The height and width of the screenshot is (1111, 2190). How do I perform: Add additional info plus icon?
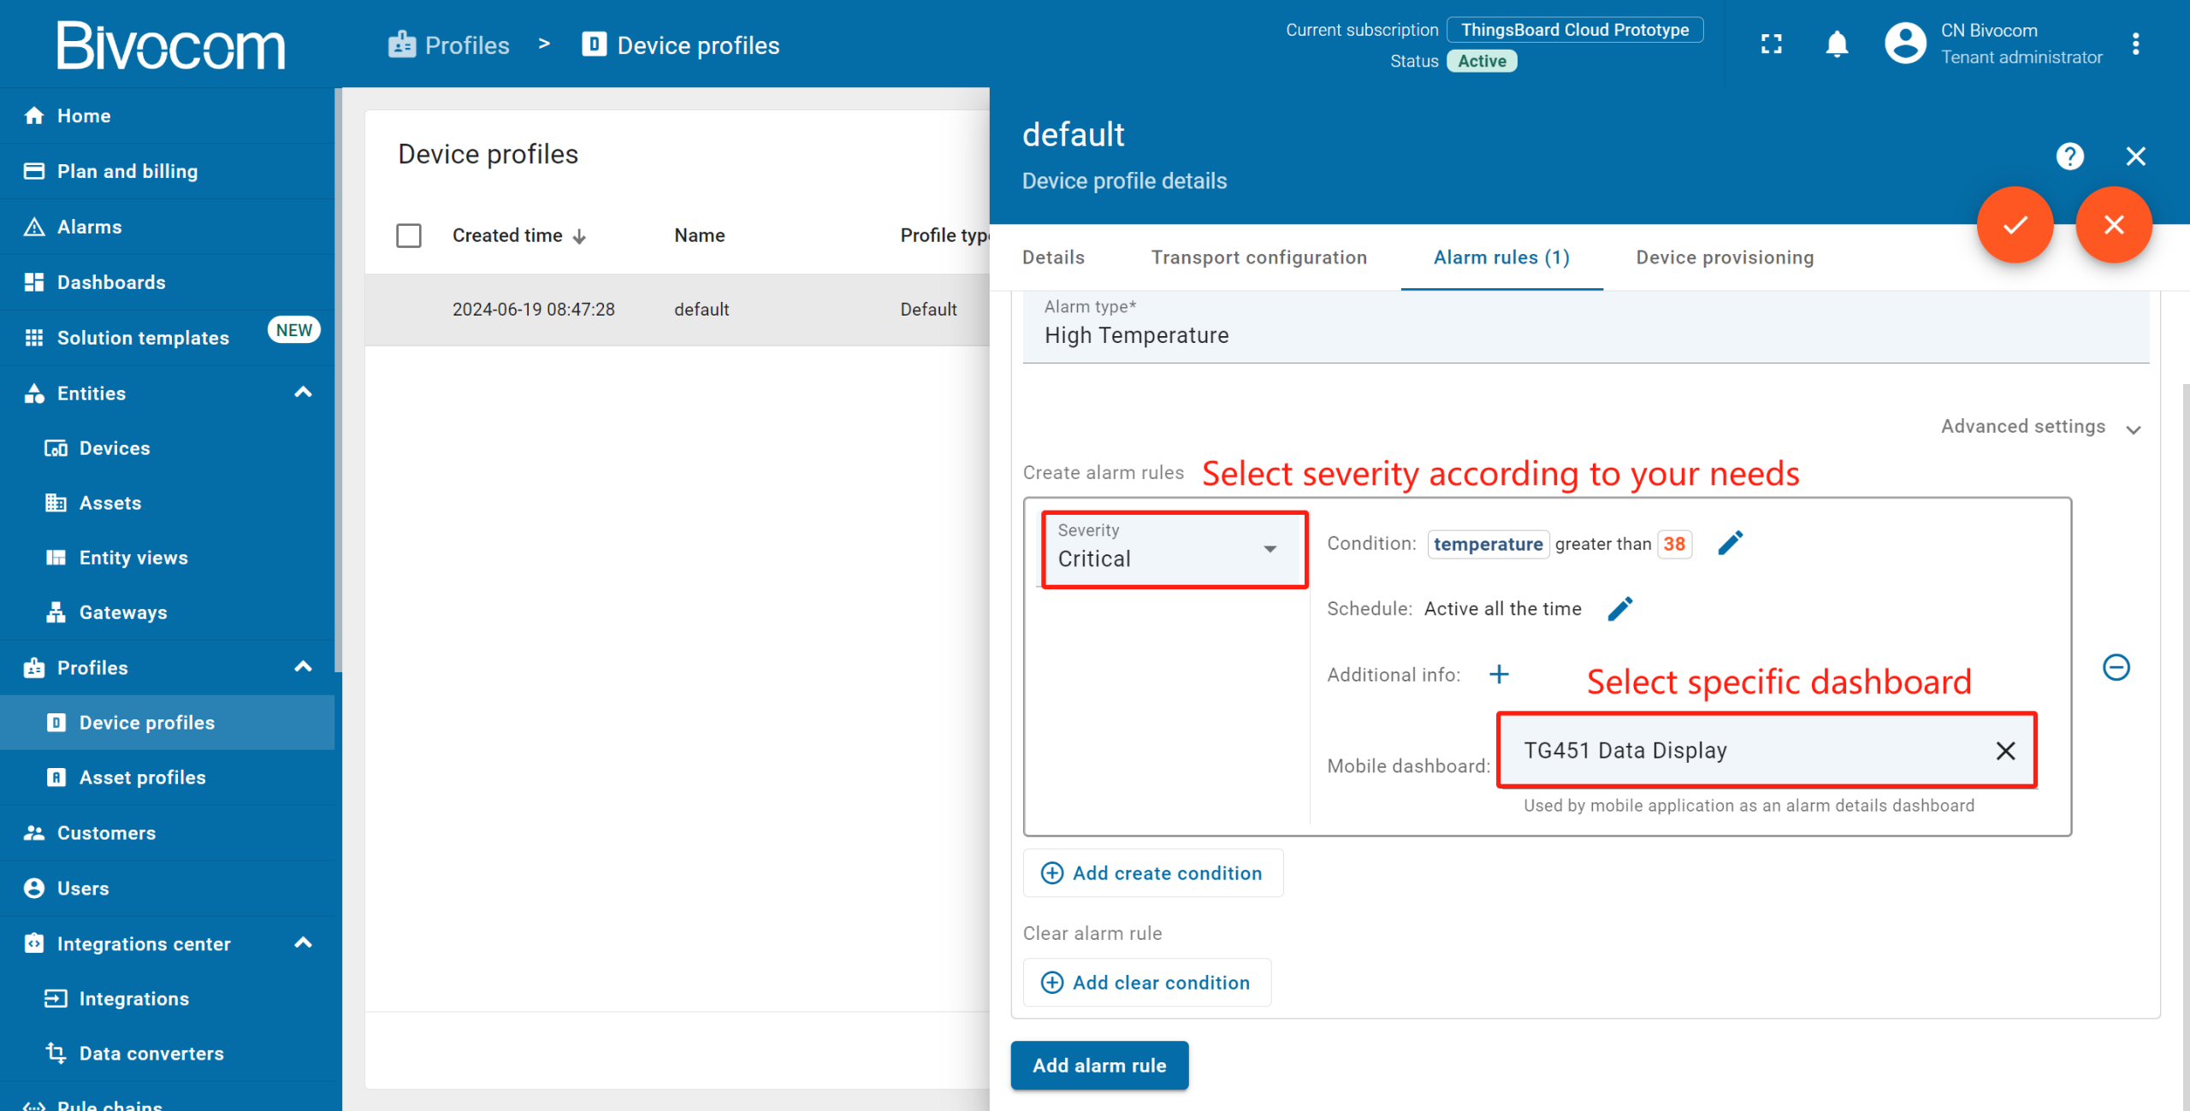point(1499,675)
